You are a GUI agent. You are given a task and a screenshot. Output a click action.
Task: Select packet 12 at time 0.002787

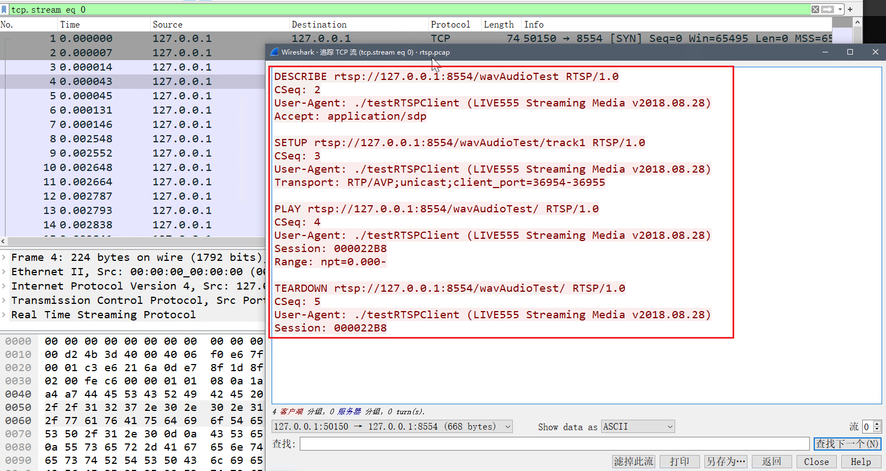(x=132, y=196)
